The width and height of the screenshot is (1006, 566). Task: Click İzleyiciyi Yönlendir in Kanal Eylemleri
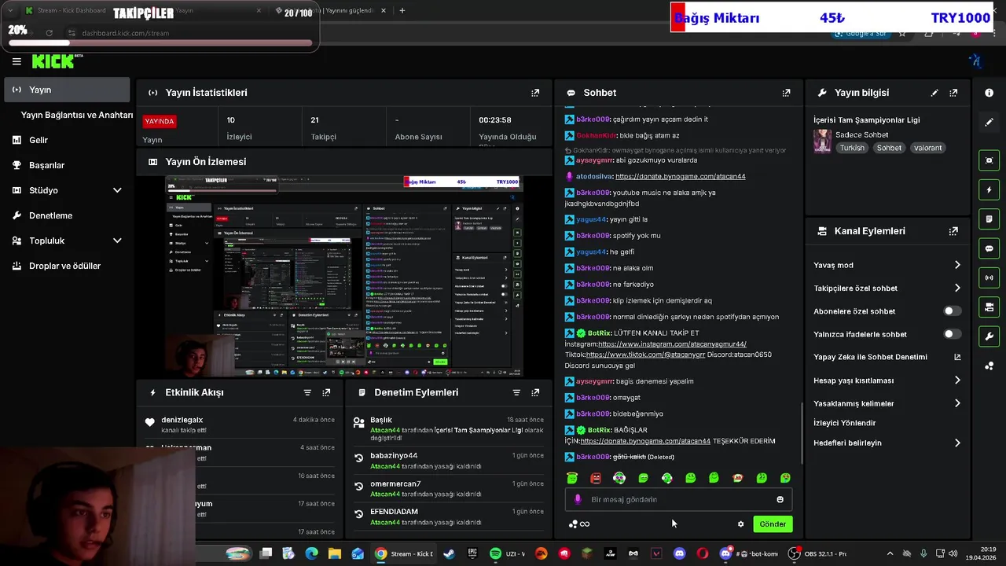[x=845, y=423]
